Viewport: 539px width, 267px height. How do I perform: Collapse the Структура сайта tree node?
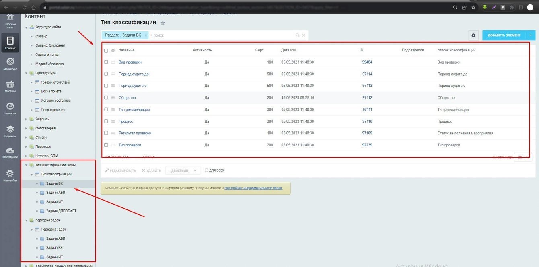26,27
